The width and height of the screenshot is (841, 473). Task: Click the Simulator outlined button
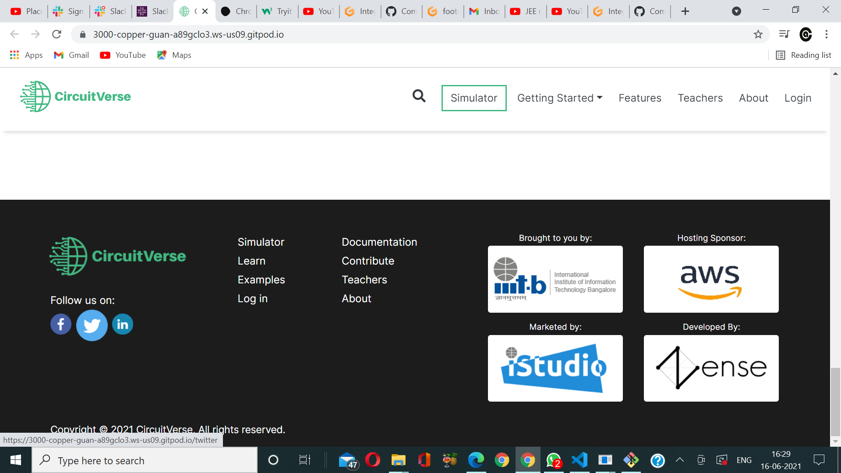click(x=474, y=98)
